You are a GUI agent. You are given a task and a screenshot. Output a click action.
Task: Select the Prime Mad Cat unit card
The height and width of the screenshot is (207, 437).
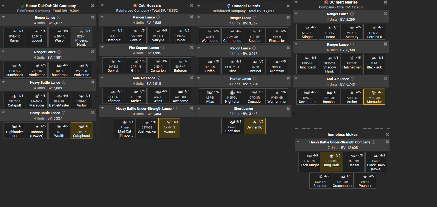(x=125, y=128)
